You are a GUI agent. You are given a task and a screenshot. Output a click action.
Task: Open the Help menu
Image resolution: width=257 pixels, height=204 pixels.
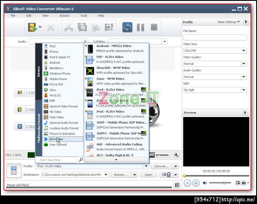tap(101, 15)
